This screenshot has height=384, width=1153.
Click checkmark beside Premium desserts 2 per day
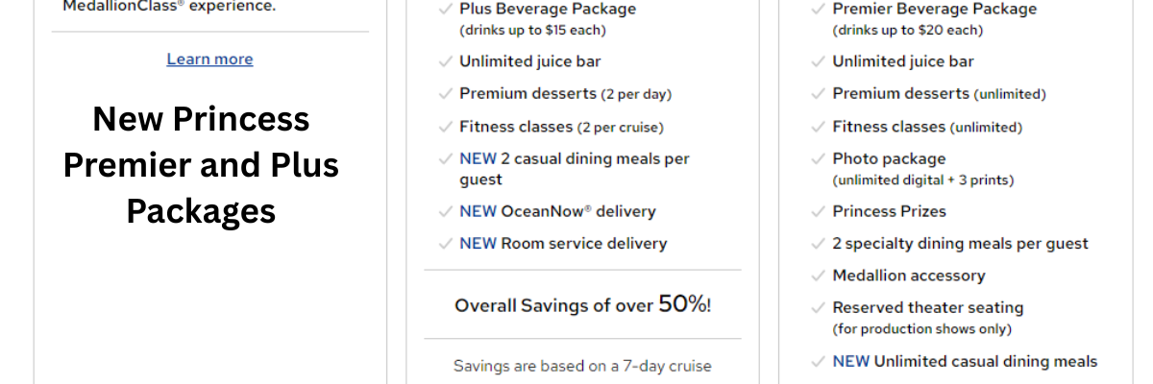[445, 94]
